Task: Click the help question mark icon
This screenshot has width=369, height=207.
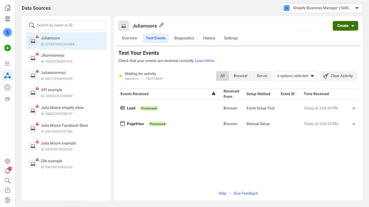Action: click(x=8, y=190)
